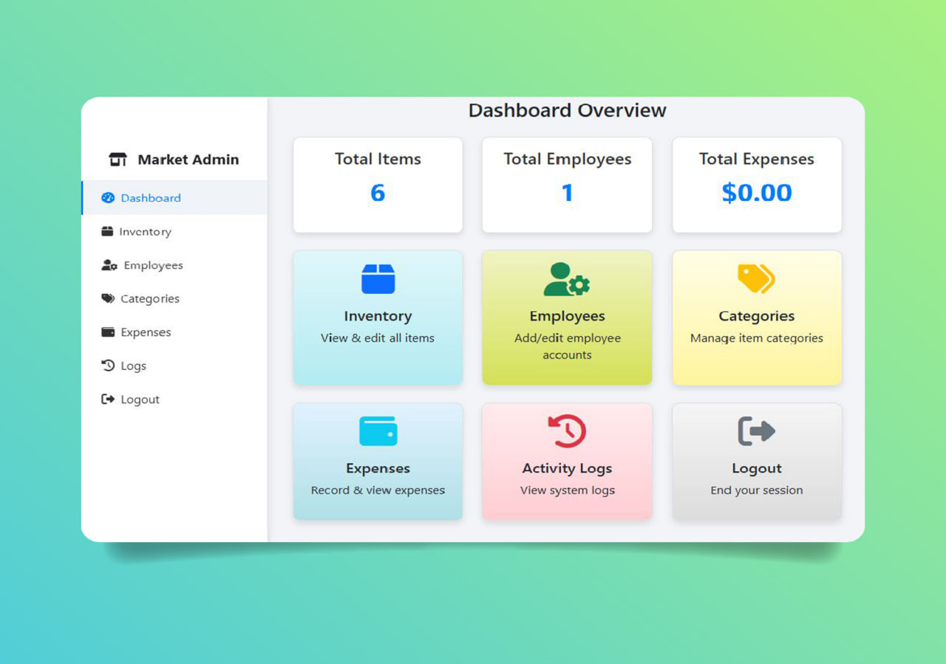
Task: Click the Total Items count card
Action: coord(378,185)
